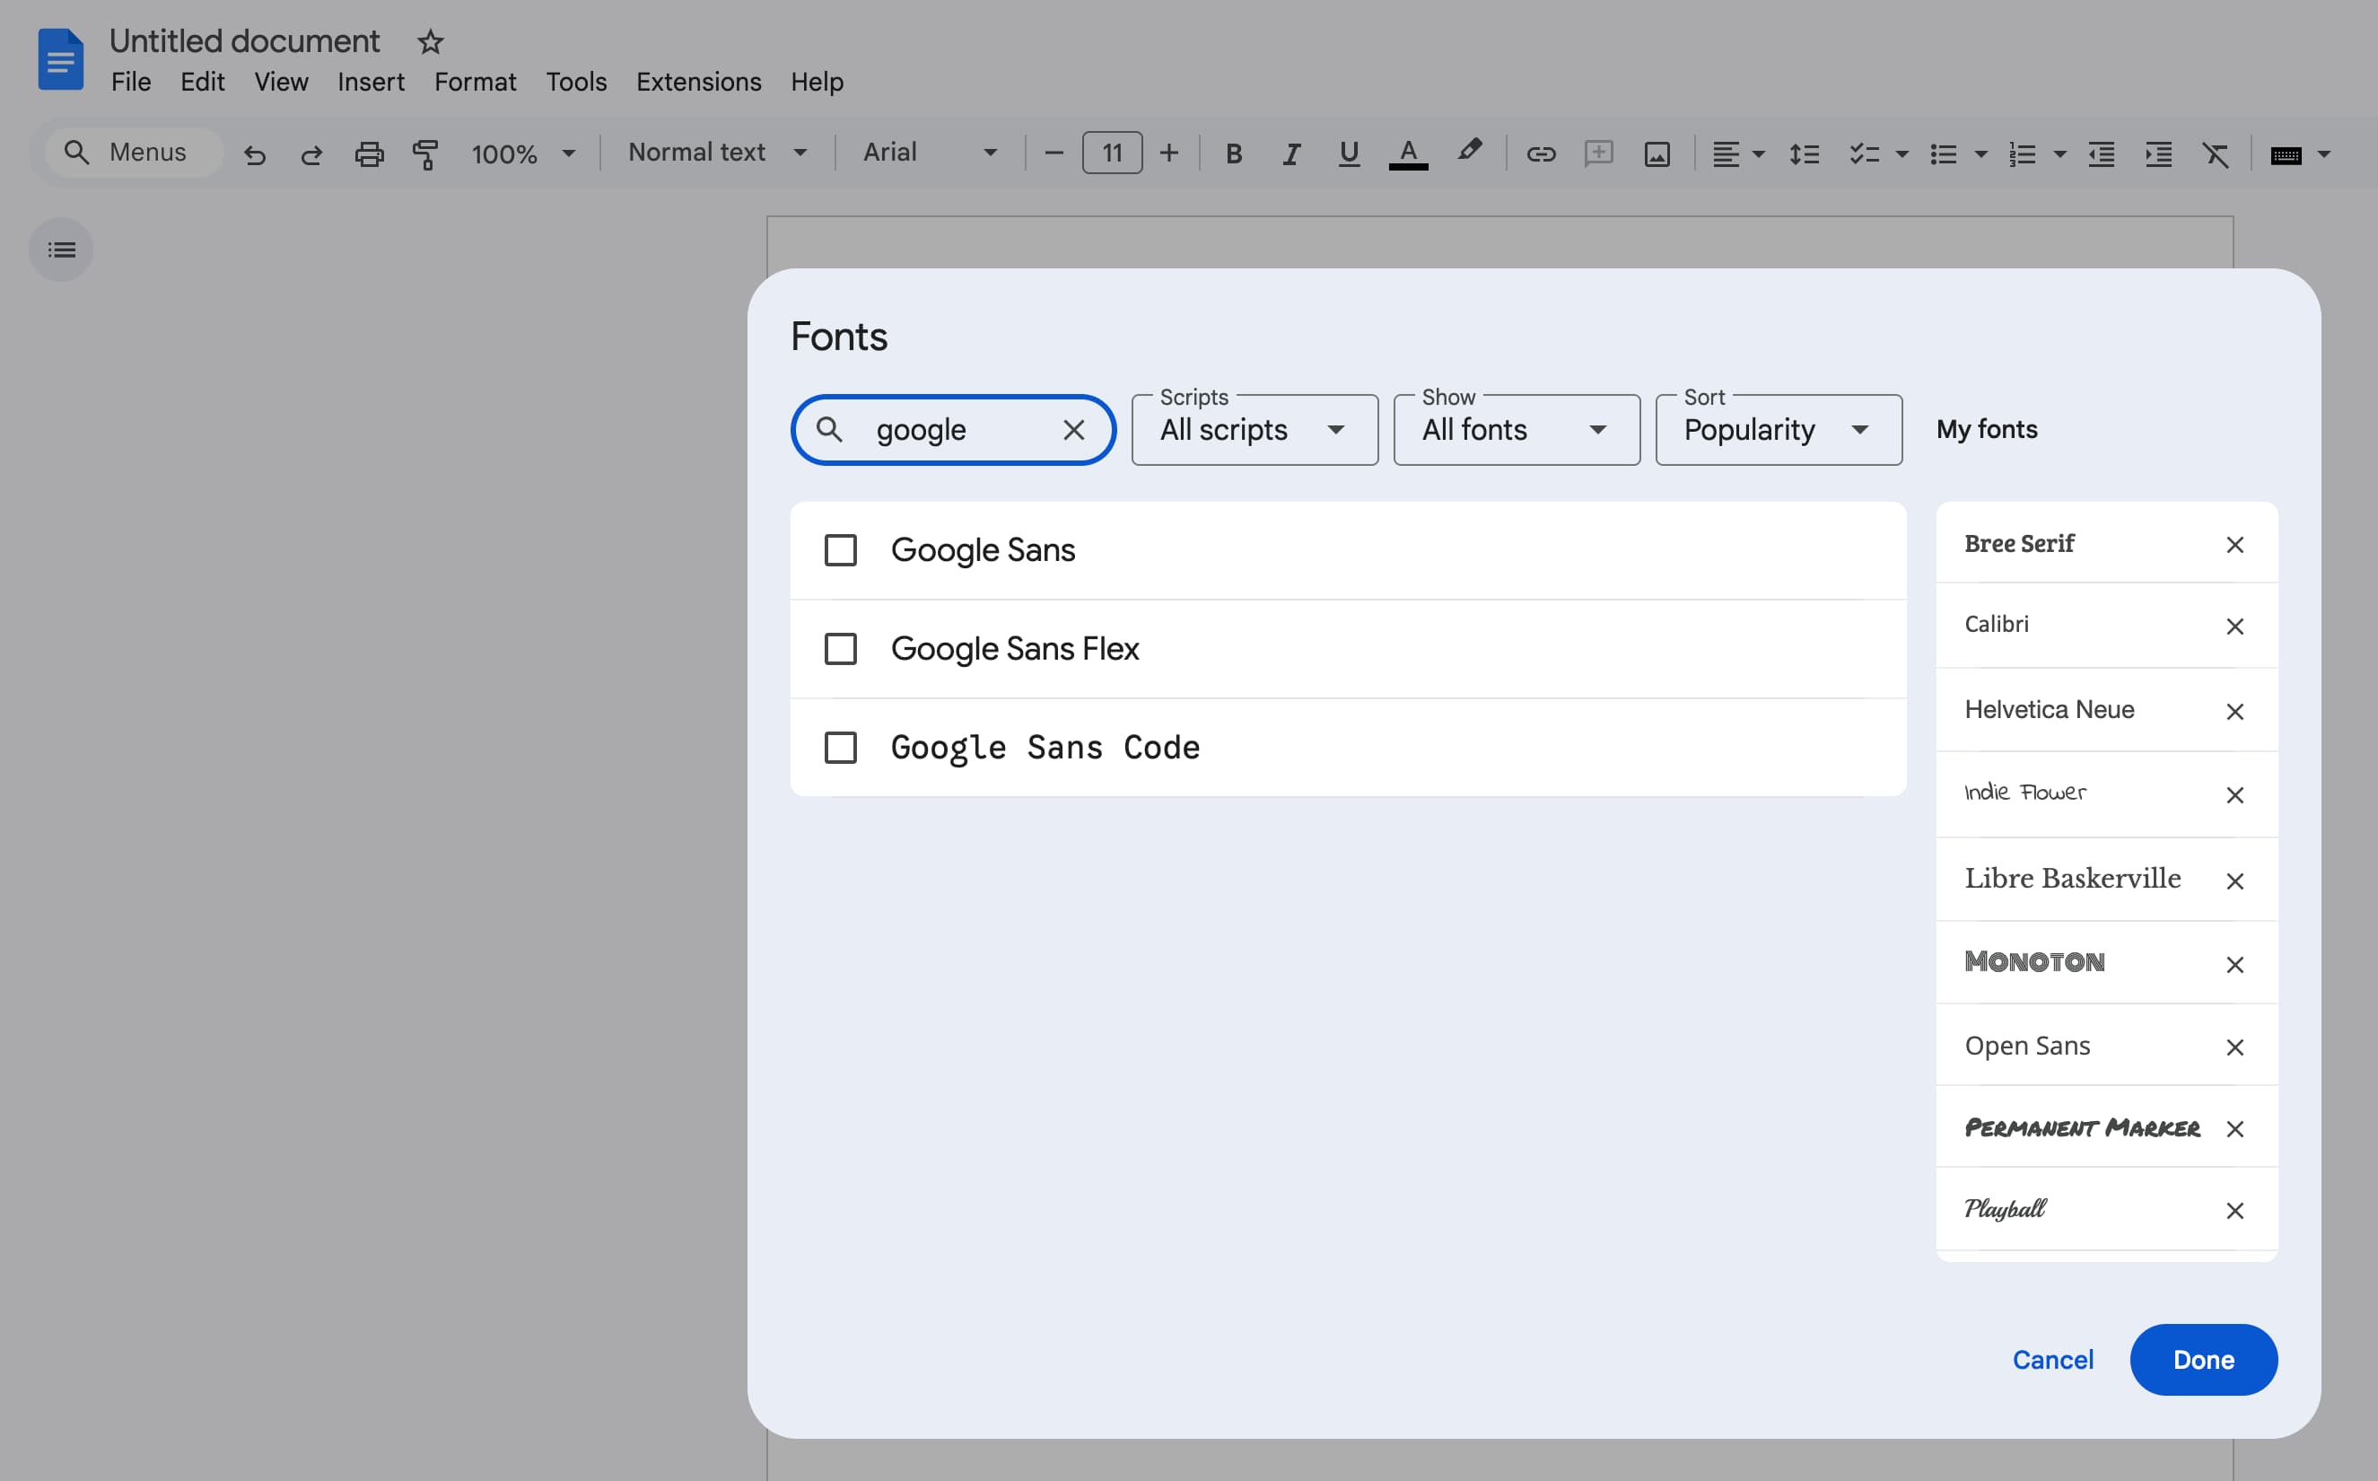The image size is (2378, 1481).
Task: Check the Google Sans font checkbox
Action: 841,550
